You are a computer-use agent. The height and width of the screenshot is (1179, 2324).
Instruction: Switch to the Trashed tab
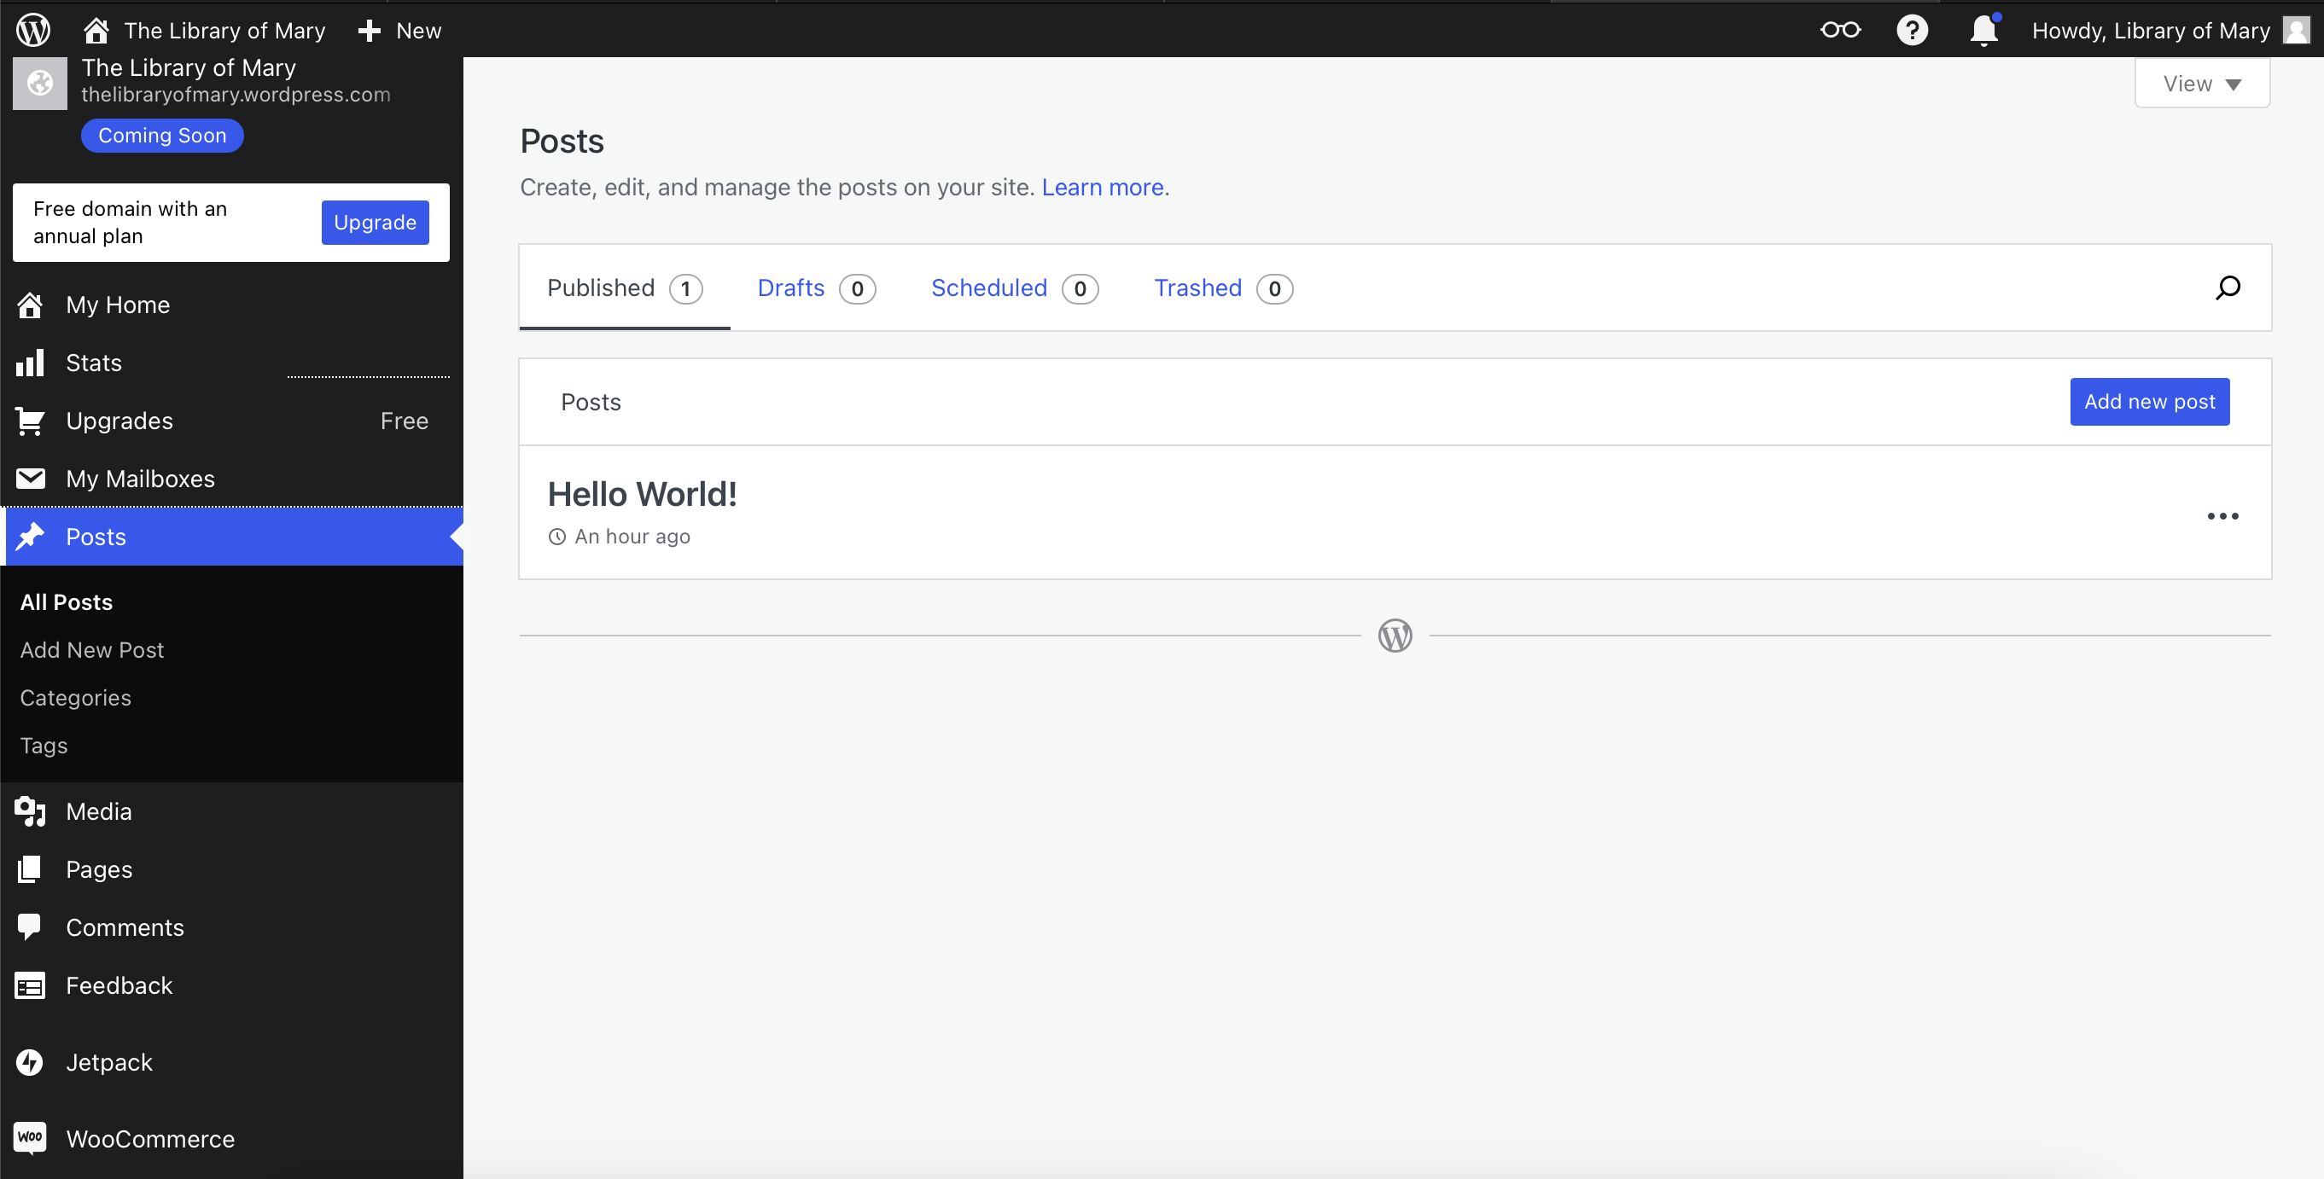[x=1223, y=287]
